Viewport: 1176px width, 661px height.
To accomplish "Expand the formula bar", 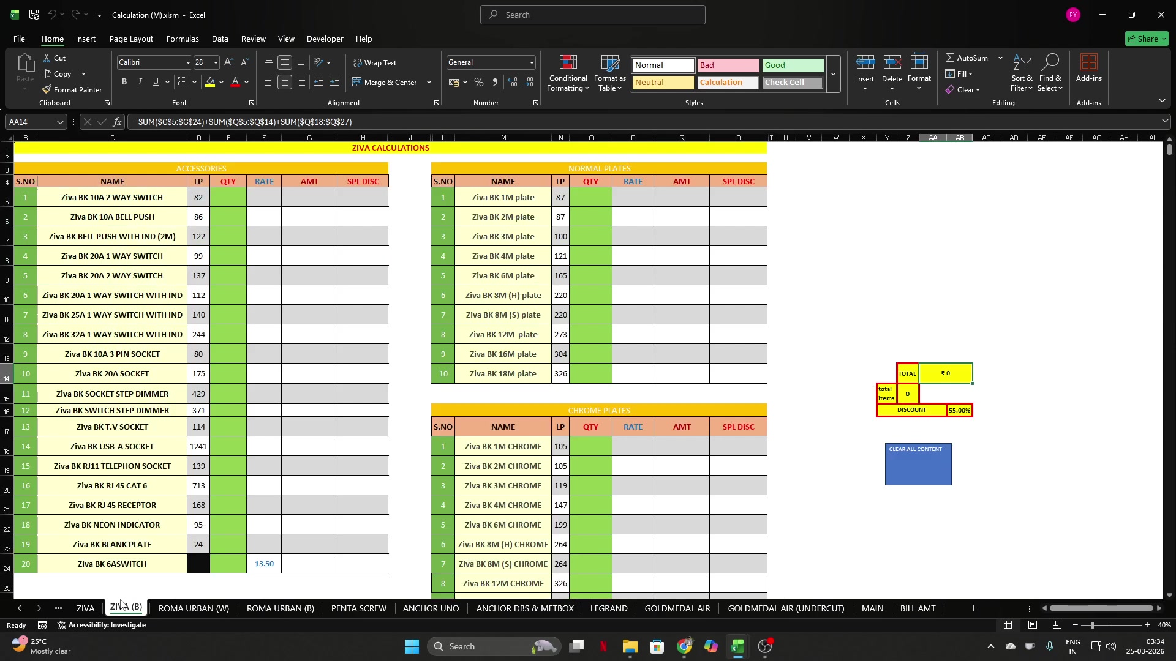I will coord(1165,122).
